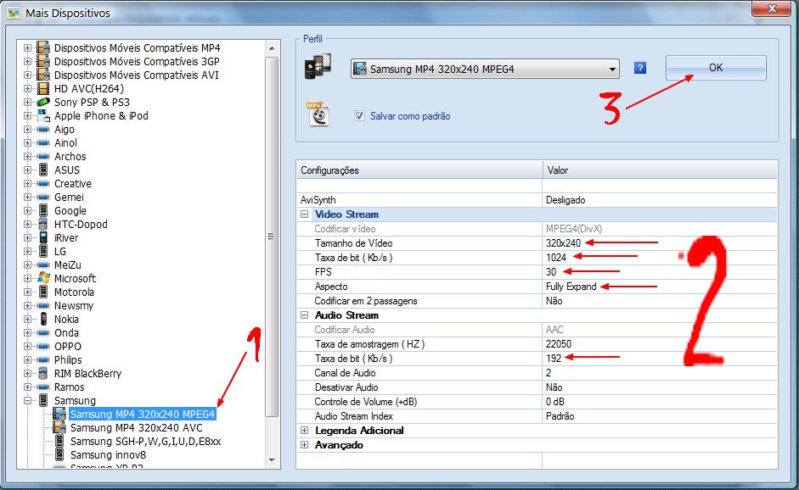This screenshot has height=490, width=799.
Task: Click the RIM BlackBerry device icon
Action: 43,374
